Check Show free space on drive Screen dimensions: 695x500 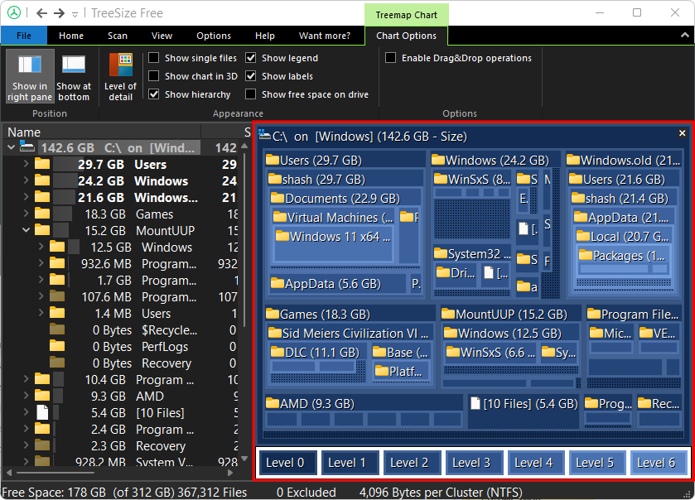[x=250, y=94]
